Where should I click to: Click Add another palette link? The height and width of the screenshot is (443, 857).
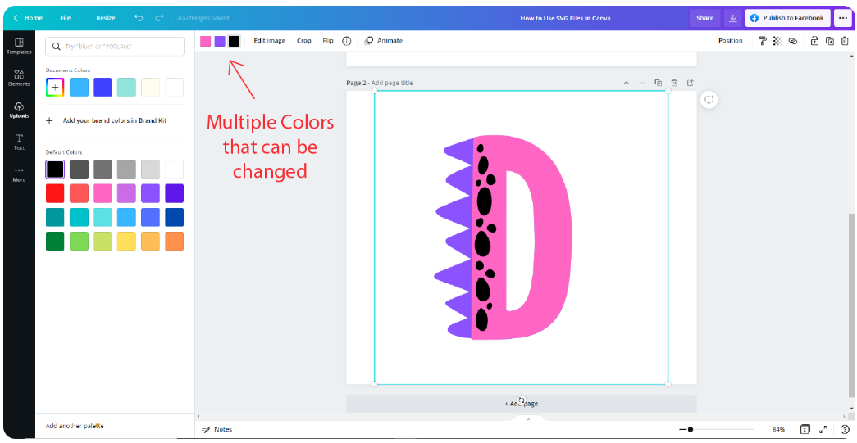pyautogui.click(x=75, y=426)
